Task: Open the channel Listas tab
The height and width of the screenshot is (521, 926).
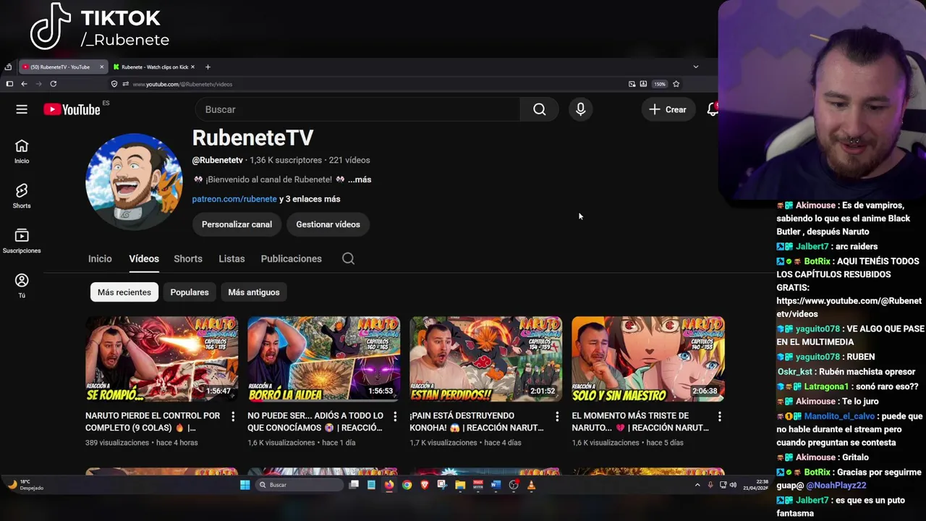Action: [x=231, y=258]
